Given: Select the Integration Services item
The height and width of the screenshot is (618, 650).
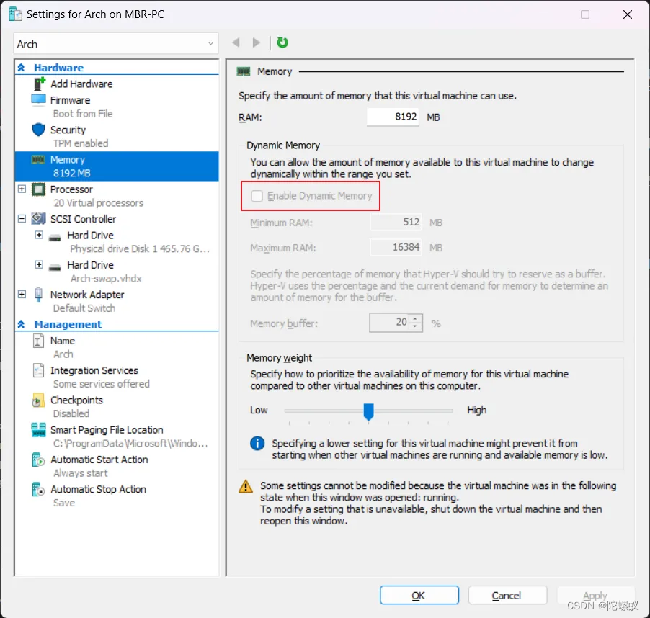Looking at the screenshot, I should point(94,370).
